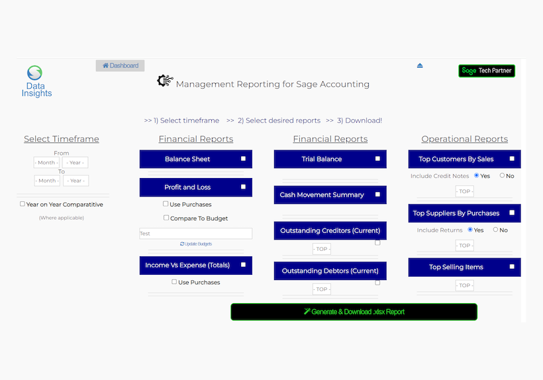This screenshot has width=543, height=380.
Task: Enable Year on Year Comparative checkbox
Action: pos(23,205)
